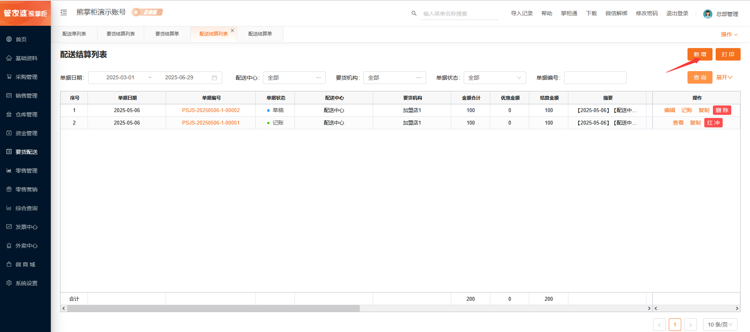Open the 配送中心 selector ellipsis
The width and height of the screenshot is (750, 332).
[318, 78]
